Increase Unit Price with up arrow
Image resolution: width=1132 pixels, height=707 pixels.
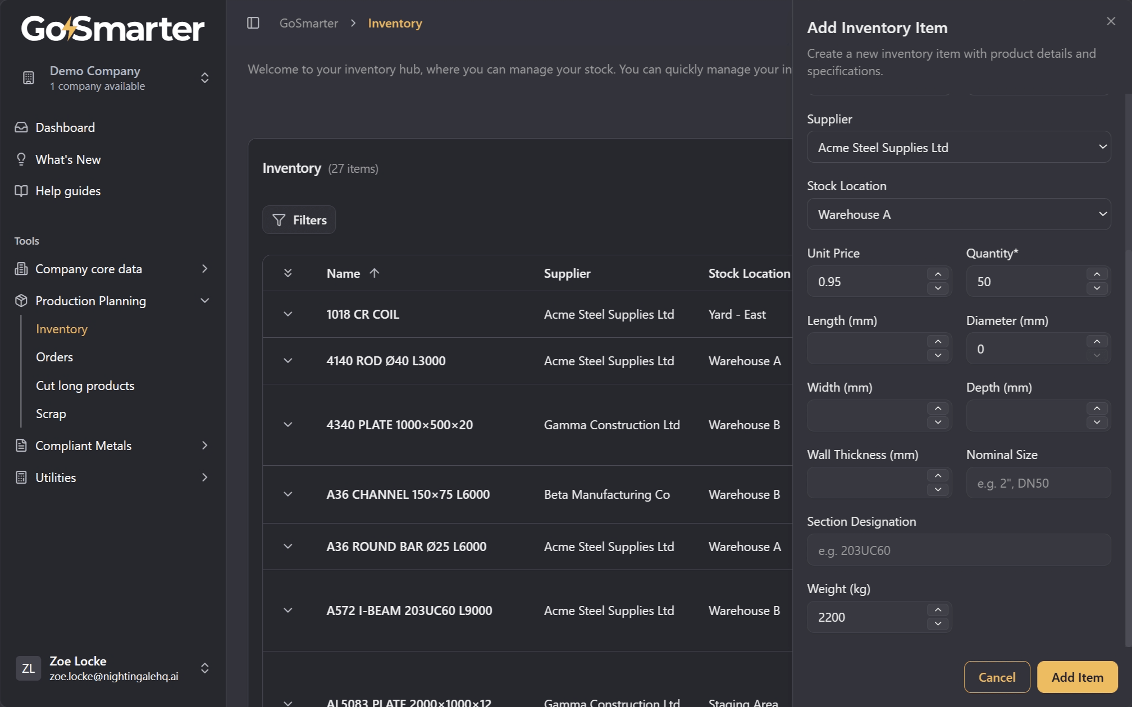point(938,274)
